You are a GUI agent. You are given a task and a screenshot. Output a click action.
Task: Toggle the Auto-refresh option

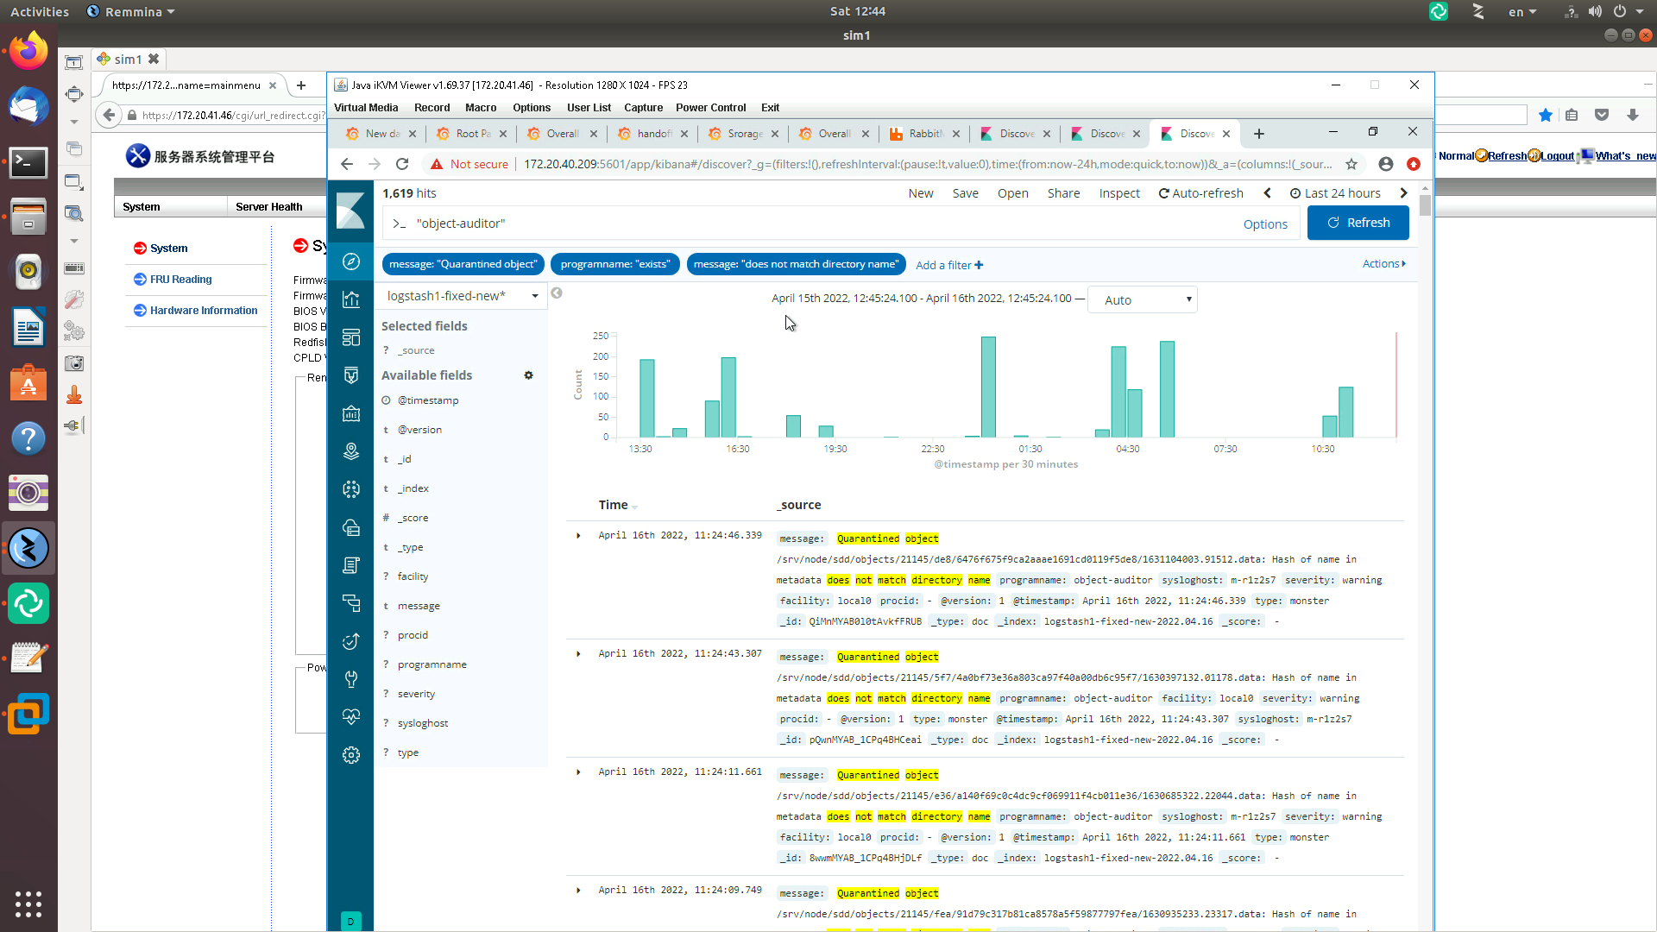[x=1200, y=193]
